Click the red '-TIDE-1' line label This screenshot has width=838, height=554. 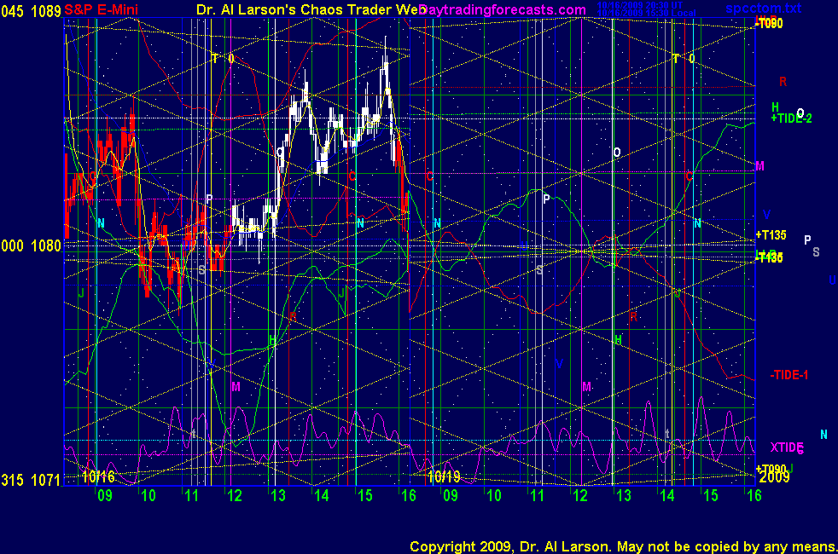pyautogui.click(x=789, y=375)
